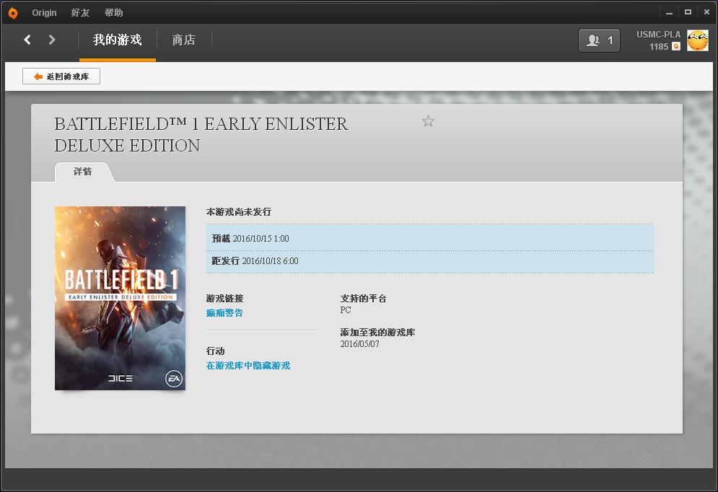
Task: Minimize the Origin window
Action: point(669,13)
